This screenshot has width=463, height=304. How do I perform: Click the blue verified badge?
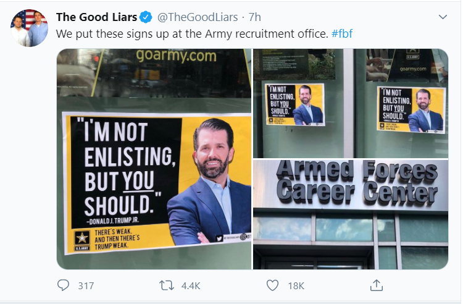point(146,17)
